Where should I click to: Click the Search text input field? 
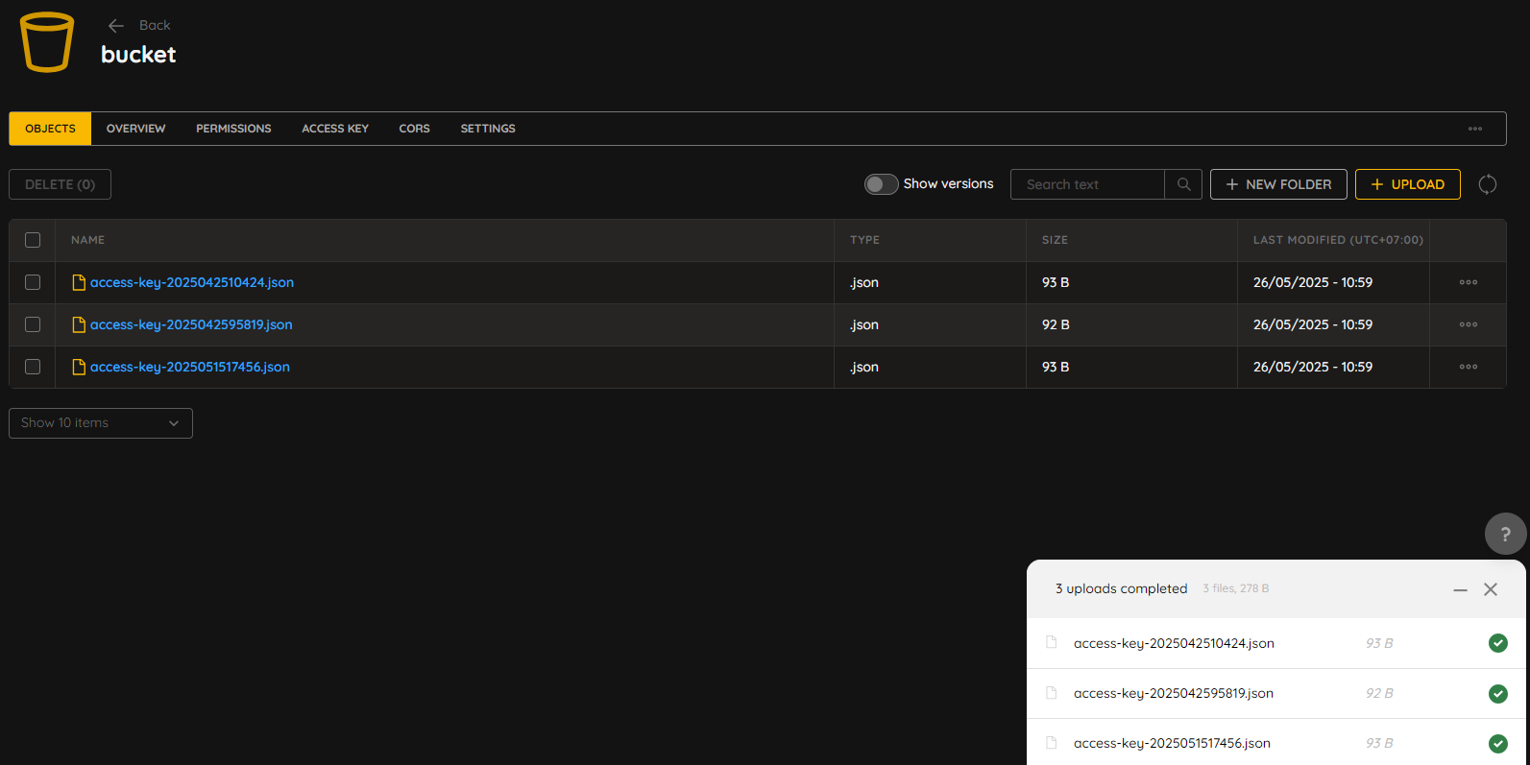point(1087,184)
